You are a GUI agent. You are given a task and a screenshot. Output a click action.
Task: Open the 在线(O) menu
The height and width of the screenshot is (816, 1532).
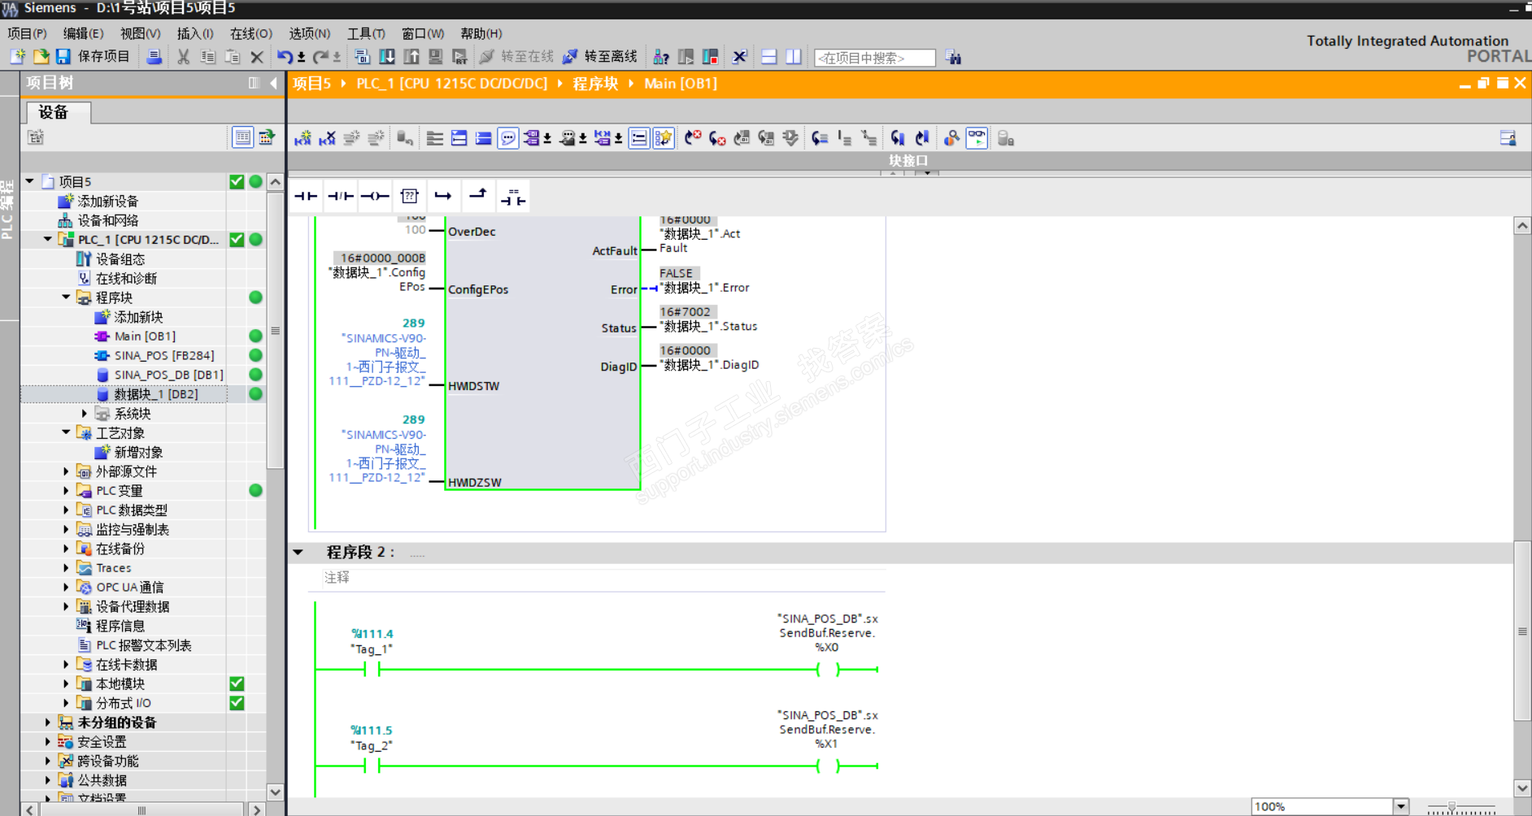coord(250,33)
